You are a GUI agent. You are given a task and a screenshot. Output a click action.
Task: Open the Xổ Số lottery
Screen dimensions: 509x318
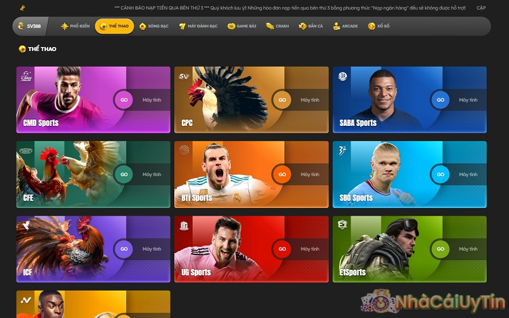click(x=379, y=26)
